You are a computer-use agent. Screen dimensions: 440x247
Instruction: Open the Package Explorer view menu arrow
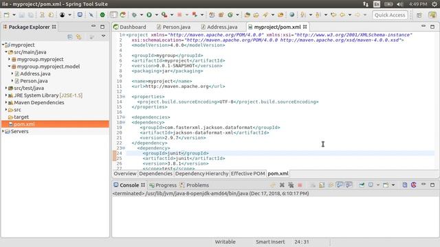pos(104,36)
